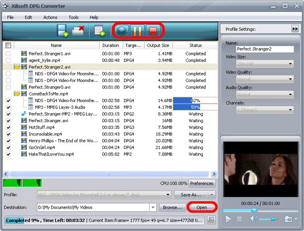Sort by the Status column header

tap(195, 46)
